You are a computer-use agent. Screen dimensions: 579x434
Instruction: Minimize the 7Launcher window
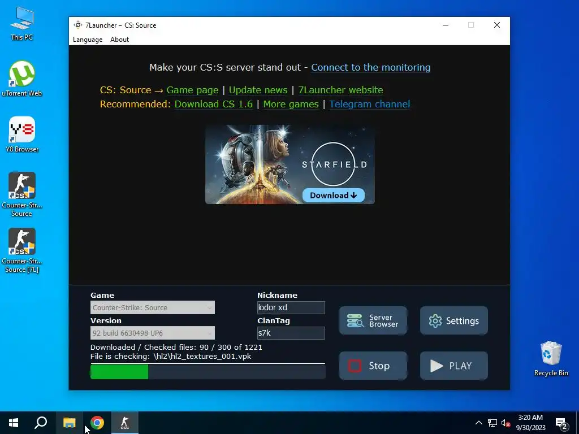pos(446,25)
